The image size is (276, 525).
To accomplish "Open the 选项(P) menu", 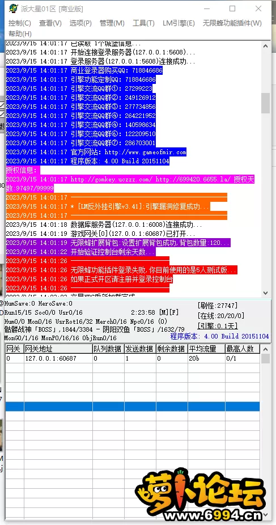I will coord(80,23).
